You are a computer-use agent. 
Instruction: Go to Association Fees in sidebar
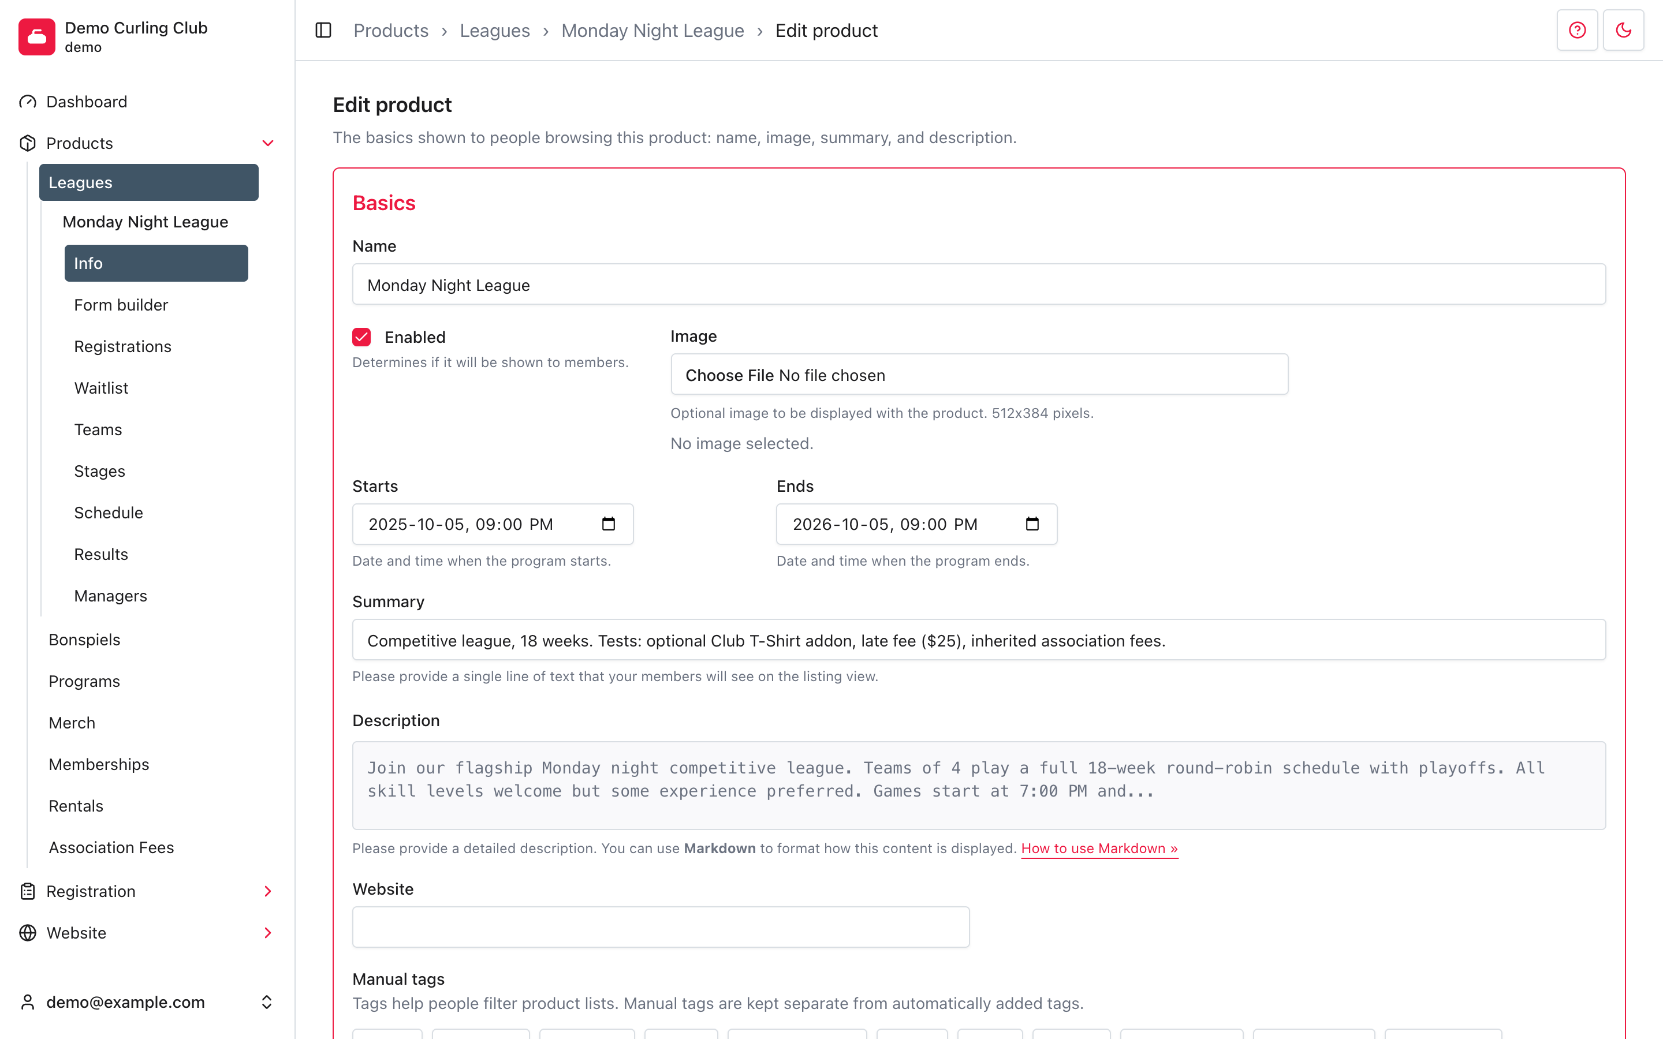(111, 847)
